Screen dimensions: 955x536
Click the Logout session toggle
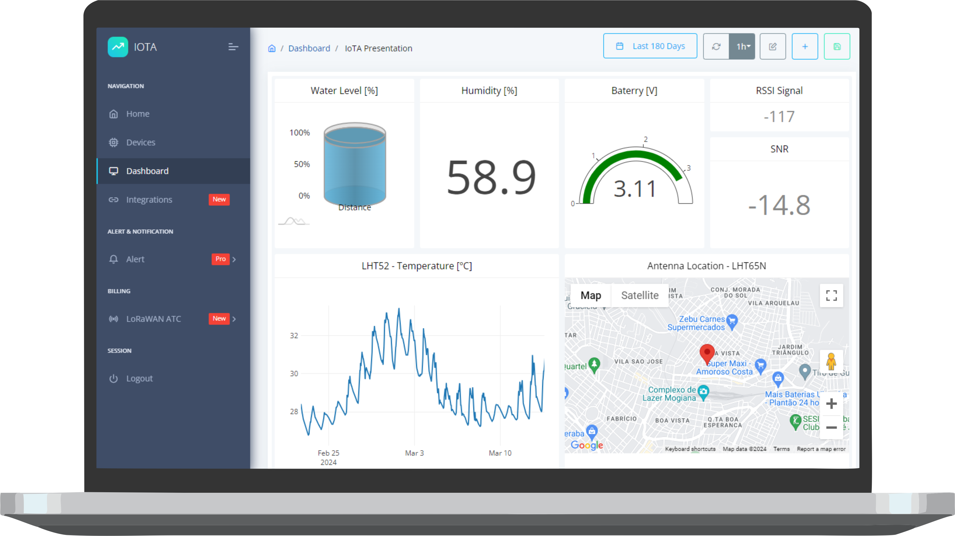coord(140,378)
